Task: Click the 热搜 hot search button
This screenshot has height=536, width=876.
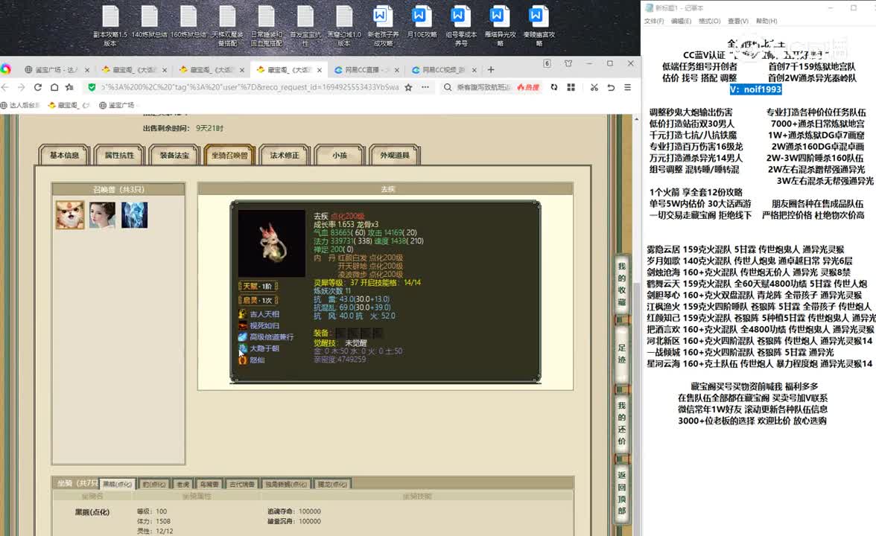Action: tap(529, 87)
